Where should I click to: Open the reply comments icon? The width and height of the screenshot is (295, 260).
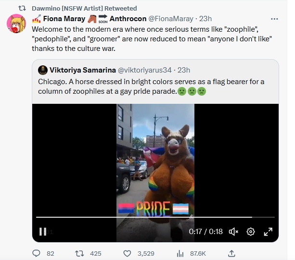(x=37, y=253)
